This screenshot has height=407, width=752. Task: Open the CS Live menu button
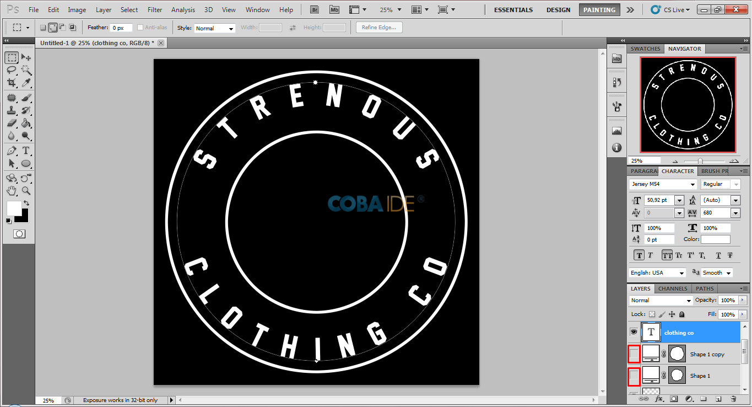[670, 10]
